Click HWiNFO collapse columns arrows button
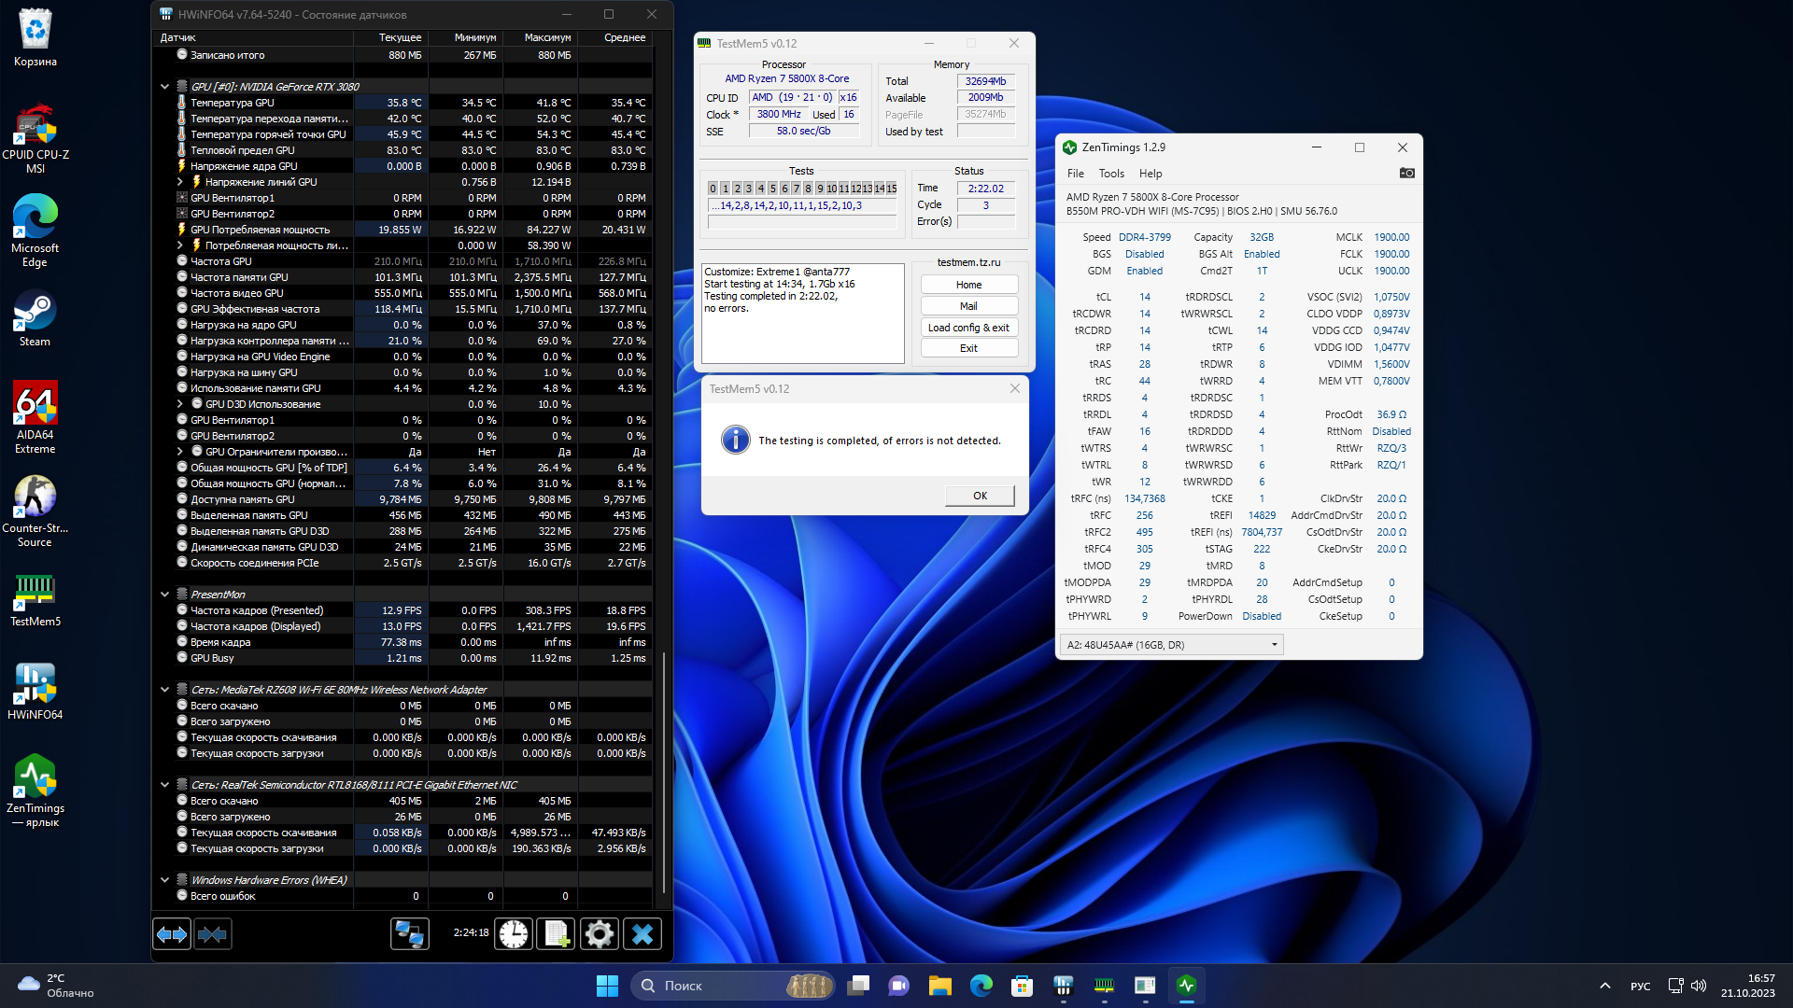Image resolution: width=1793 pixels, height=1008 pixels. point(213,934)
